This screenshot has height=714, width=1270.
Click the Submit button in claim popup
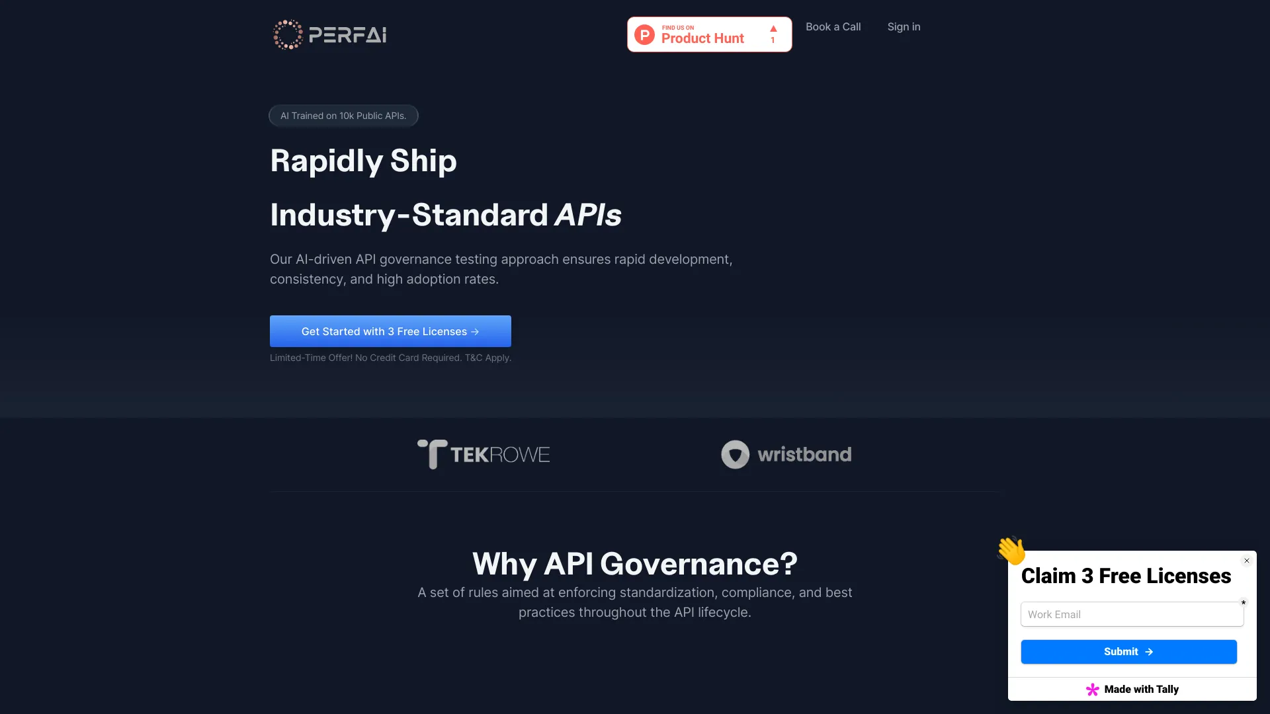(1128, 651)
